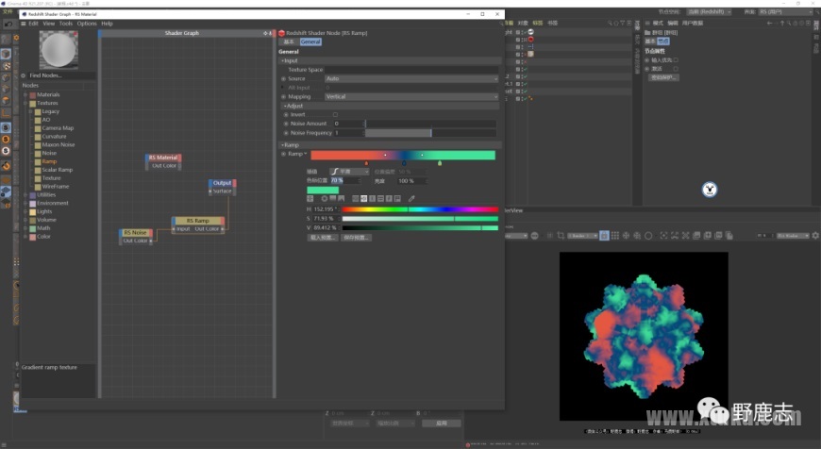Click the grid dots icon in render view

(x=615, y=236)
